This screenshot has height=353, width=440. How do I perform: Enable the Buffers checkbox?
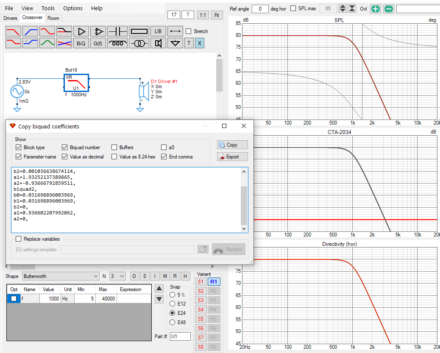coord(114,147)
